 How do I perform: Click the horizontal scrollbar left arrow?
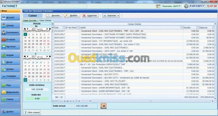[90, 101]
